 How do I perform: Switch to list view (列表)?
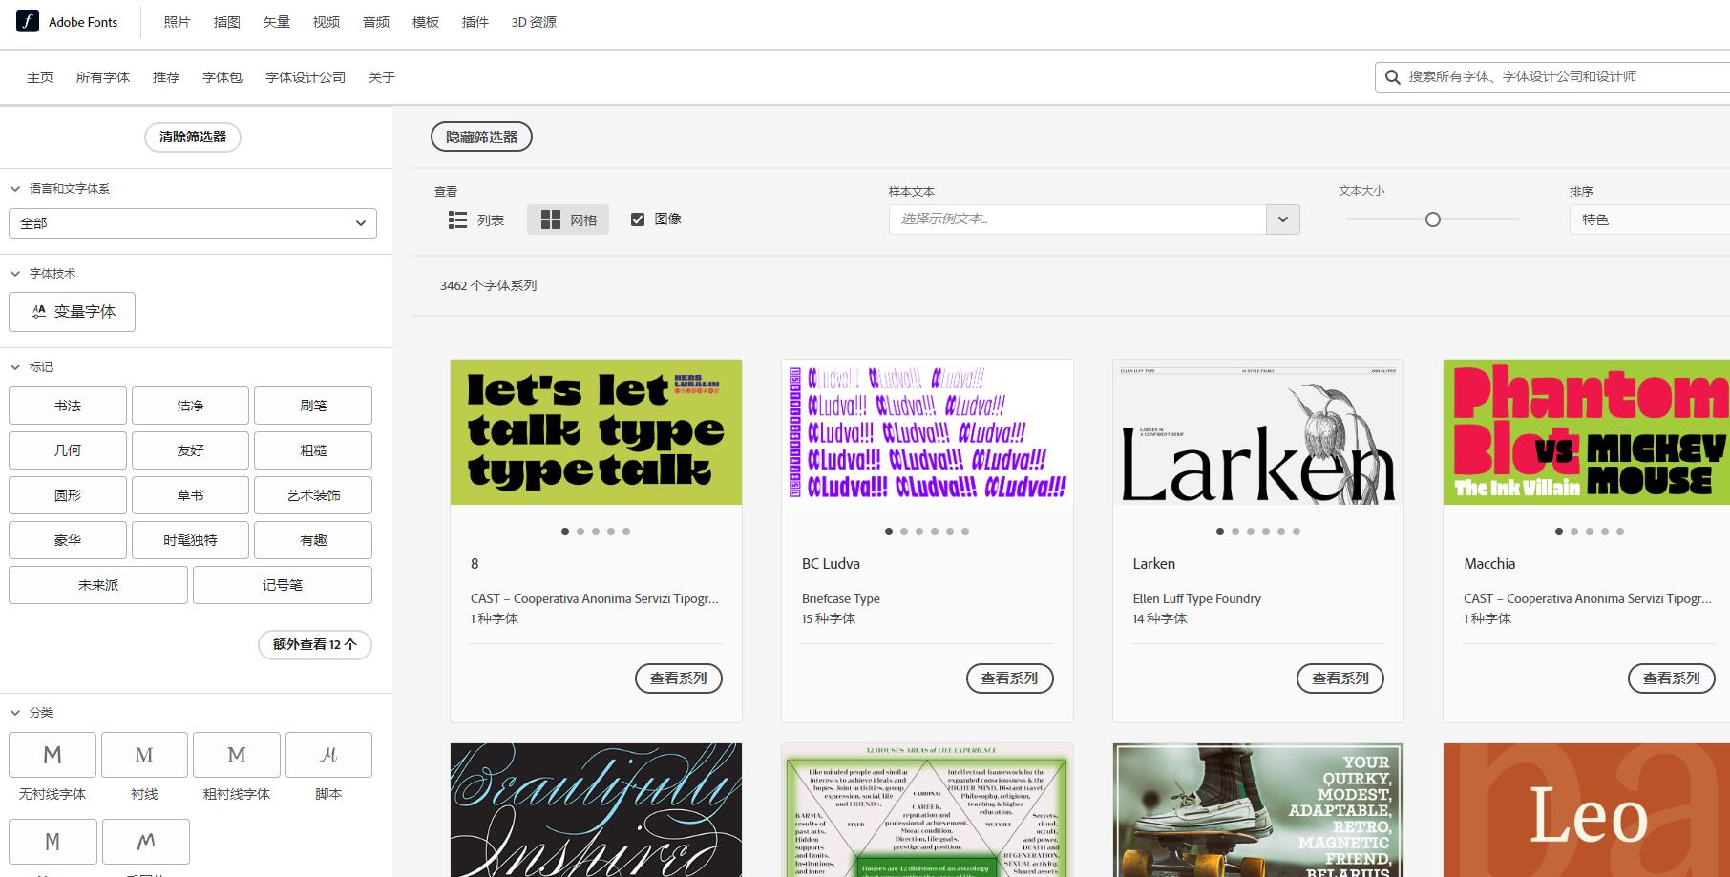click(475, 219)
